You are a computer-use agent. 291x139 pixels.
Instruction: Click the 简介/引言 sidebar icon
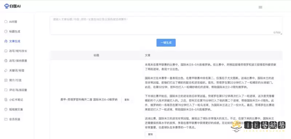point(6,80)
